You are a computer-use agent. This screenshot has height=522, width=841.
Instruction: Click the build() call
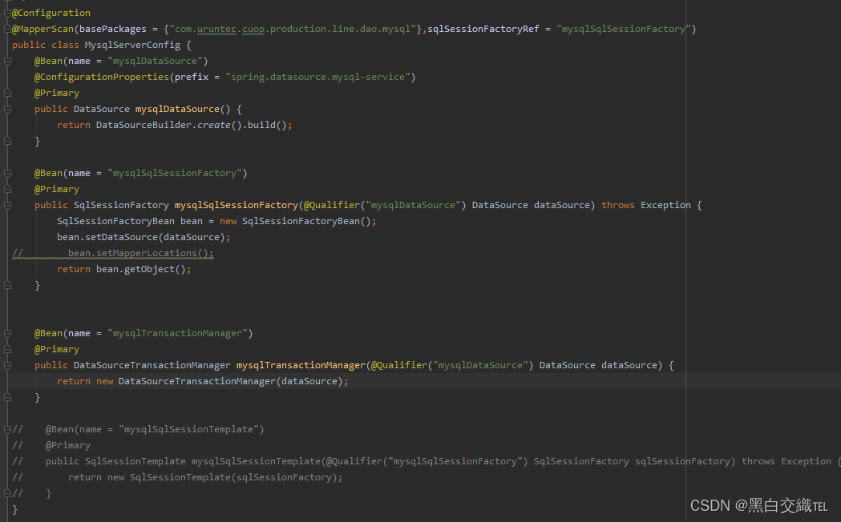(x=267, y=125)
